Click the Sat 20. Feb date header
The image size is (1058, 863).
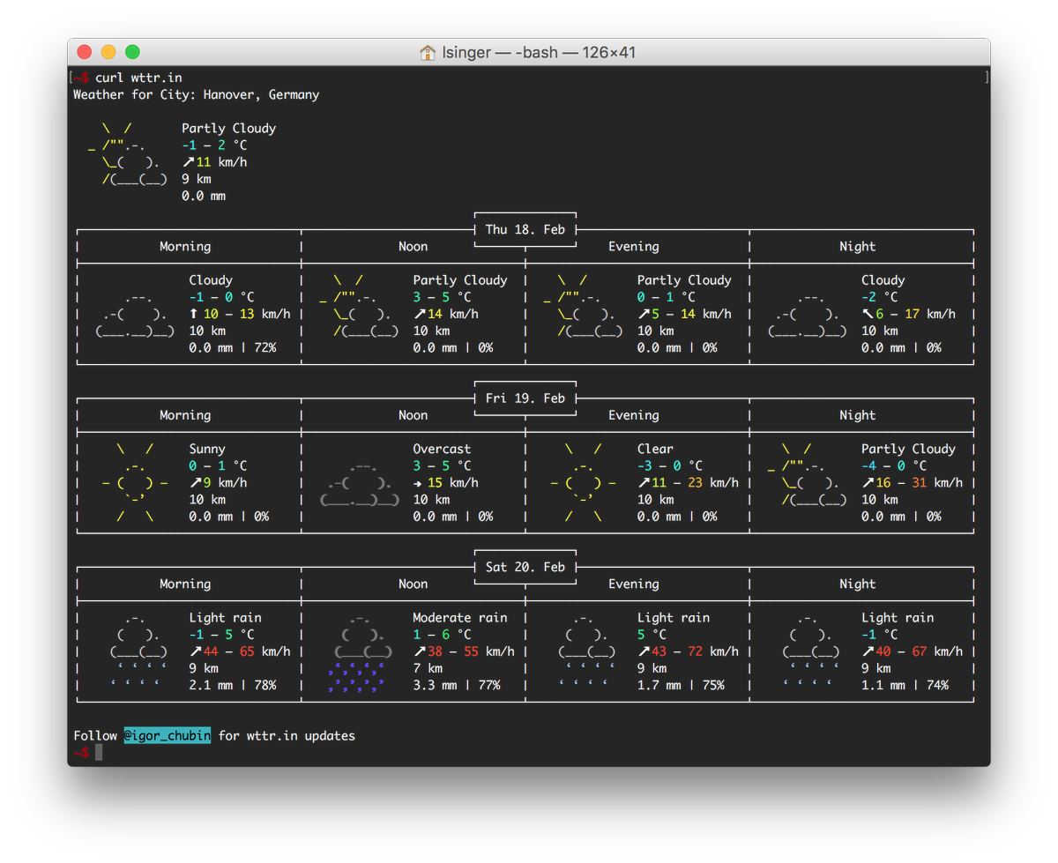pos(525,567)
